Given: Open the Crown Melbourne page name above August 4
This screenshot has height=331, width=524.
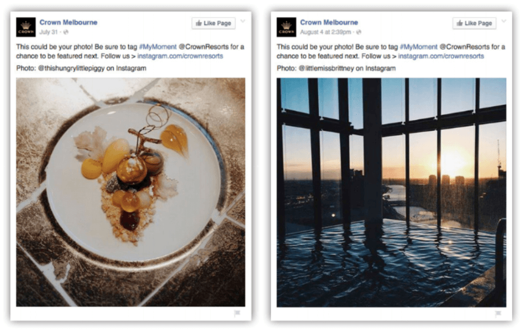Looking at the screenshot, I should tap(329, 22).
